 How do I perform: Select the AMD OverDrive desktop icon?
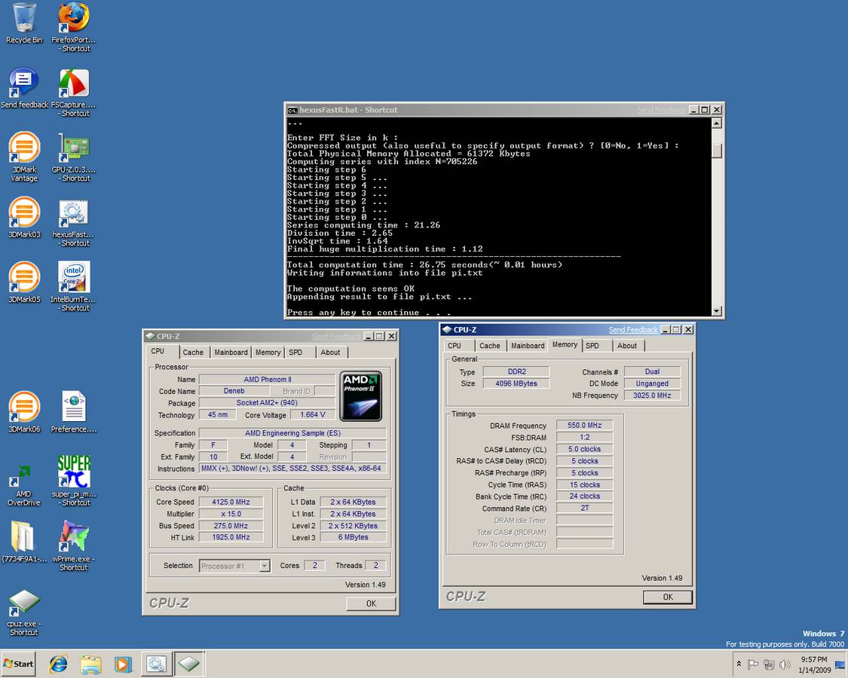click(24, 486)
